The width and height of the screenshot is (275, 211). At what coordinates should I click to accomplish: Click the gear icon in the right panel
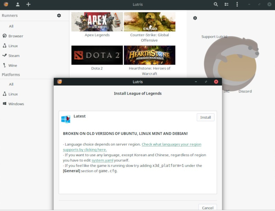[x=195, y=18]
